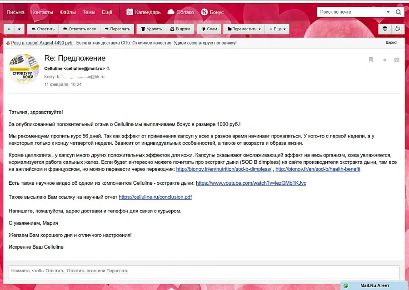Toggle the read/unread dot marker
Image resolution: width=409 pixels, height=290 pixels.
pos(384,60)
